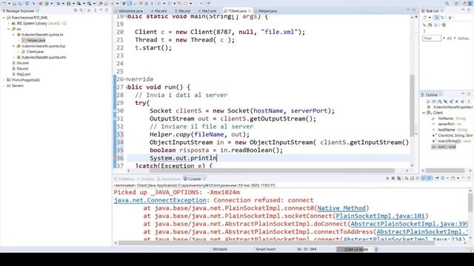Click the Console vertical scrollbar
The image size is (474, 266).
coord(470,203)
